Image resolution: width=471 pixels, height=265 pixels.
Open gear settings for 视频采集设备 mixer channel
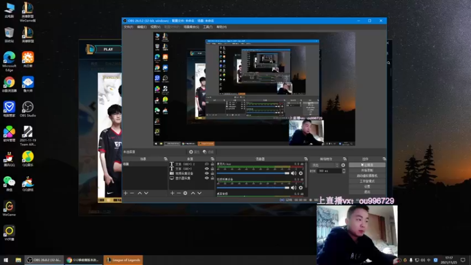[301, 188]
